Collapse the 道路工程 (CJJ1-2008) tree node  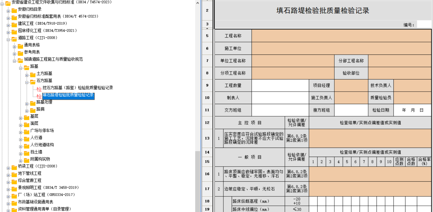tap(8, 40)
